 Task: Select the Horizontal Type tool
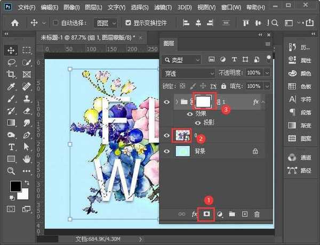coord(11,147)
